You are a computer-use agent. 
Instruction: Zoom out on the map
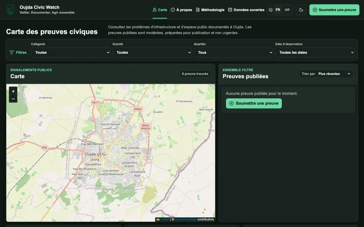(x=13, y=99)
